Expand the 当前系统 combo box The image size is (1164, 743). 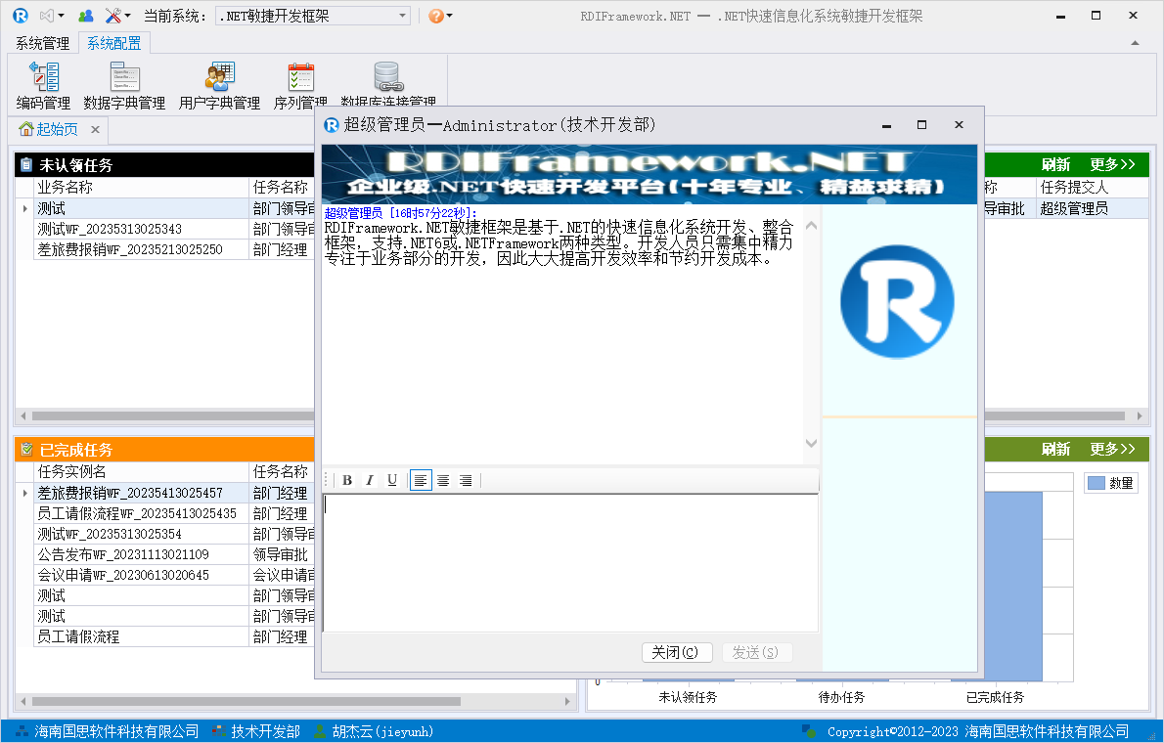tap(403, 16)
